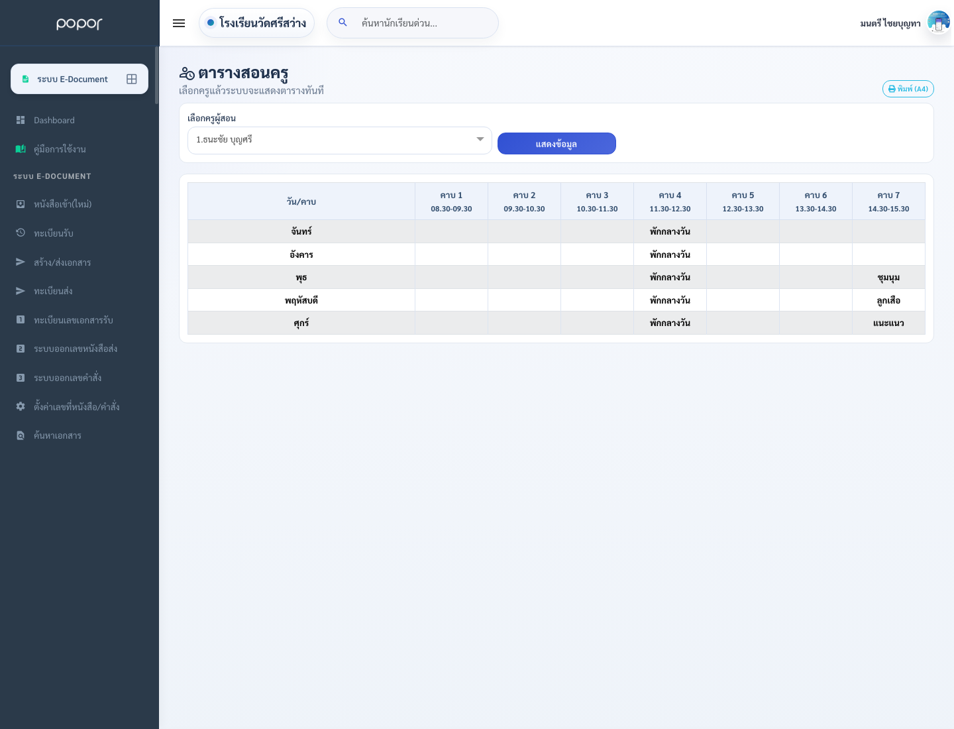
Task: Click the green document icon in ระบบ E-Document
Action: point(26,79)
